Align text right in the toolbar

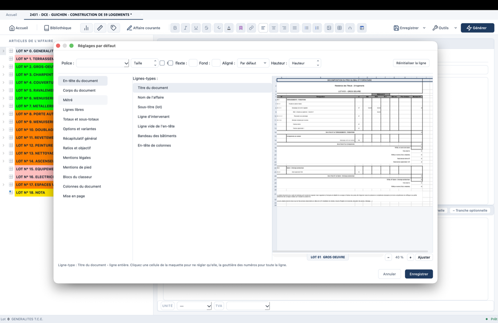(x=284, y=28)
